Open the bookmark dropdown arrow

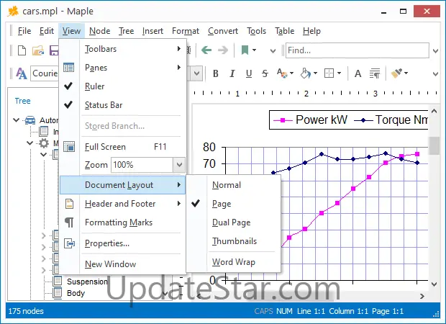pyautogui.click(x=254, y=50)
